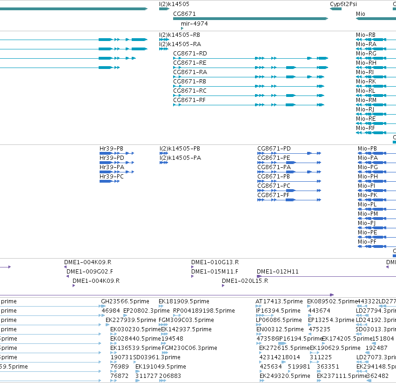Click the Mio-PM protein label

click(368, 214)
